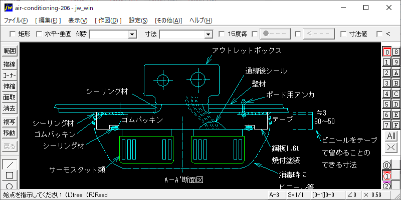Viewport: 401px width, 200px height.
Task: Open the 編集(E) menu
Action: pyautogui.click(x=48, y=20)
